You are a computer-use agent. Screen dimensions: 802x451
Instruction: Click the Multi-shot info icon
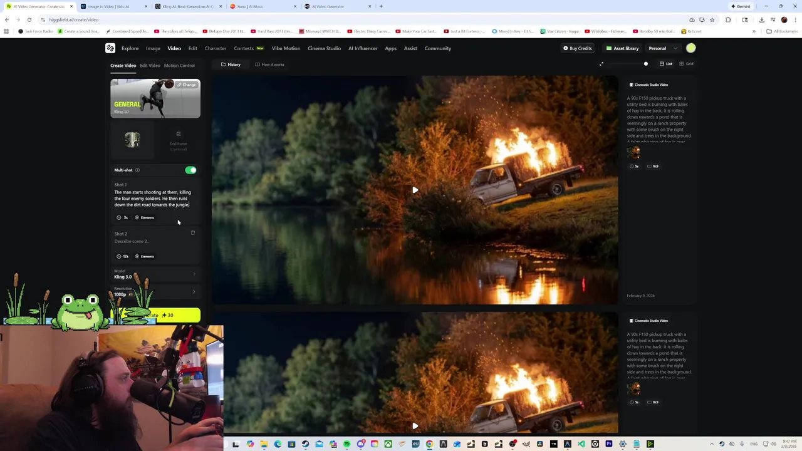137,170
